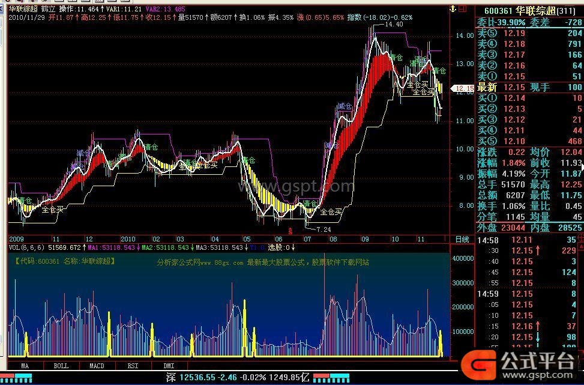Click the 买⑤ buy order row at 12.10
The width and height of the screenshot is (584, 385).
coord(529,141)
